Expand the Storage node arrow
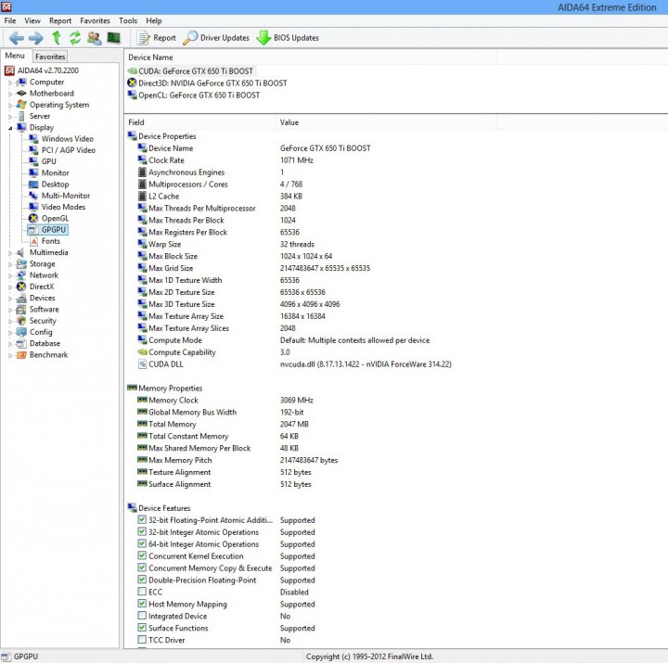The width and height of the screenshot is (668, 663). click(10, 264)
